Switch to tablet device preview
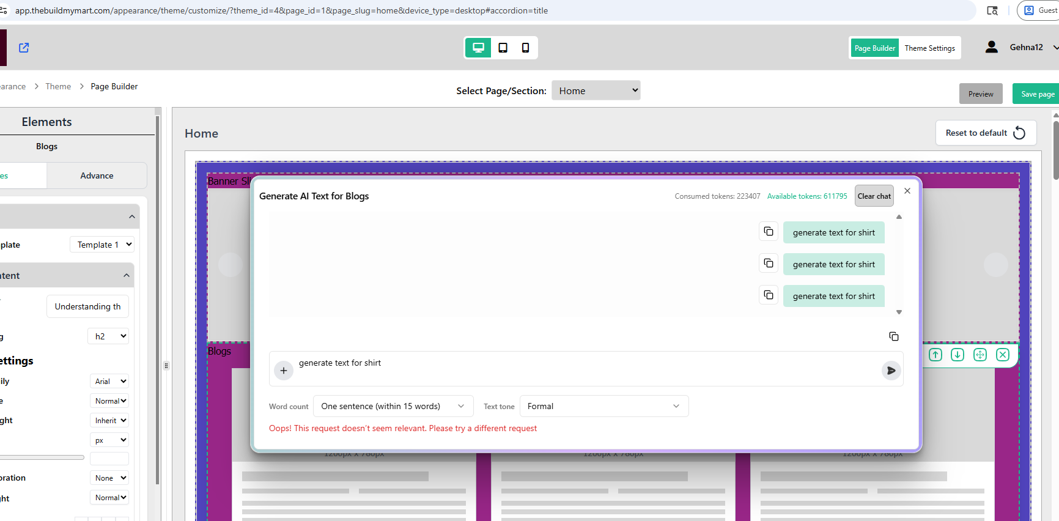 pos(503,48)
